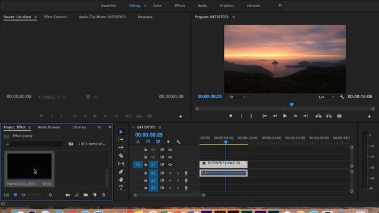Select the Hand tool
This screenshot has width=379, height=213.
(121, 180)
